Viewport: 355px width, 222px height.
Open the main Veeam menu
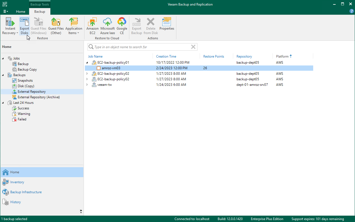[6, 12]
